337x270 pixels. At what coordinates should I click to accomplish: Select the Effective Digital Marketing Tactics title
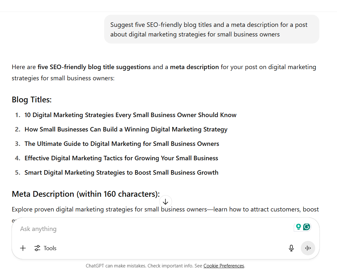pos(121,158)
